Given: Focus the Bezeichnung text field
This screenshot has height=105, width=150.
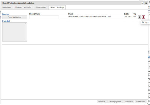Looking at the screenshot, I should click(x=44, y=17).
